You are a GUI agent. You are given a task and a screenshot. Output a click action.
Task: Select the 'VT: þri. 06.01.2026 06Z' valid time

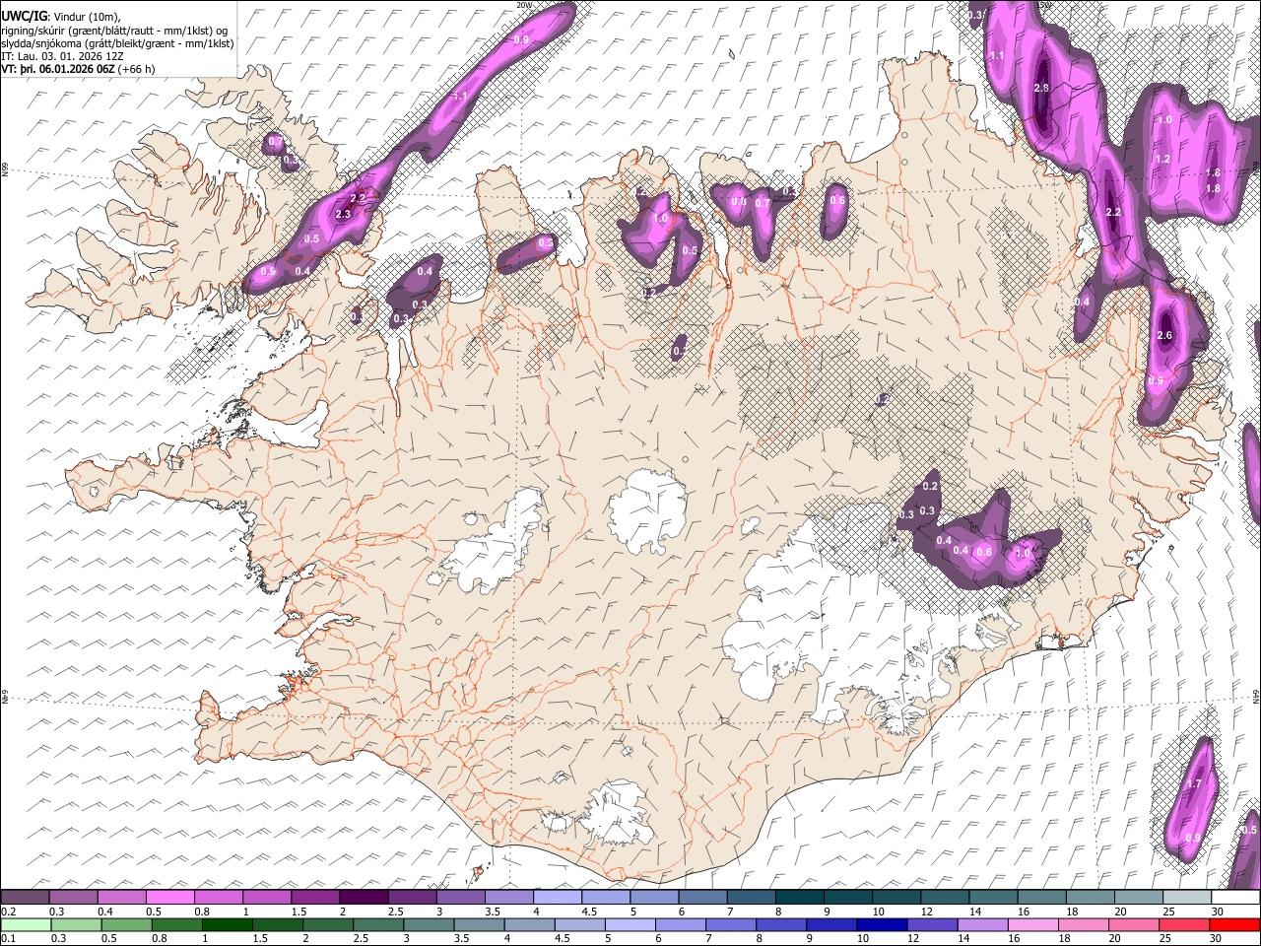point(57,69)
